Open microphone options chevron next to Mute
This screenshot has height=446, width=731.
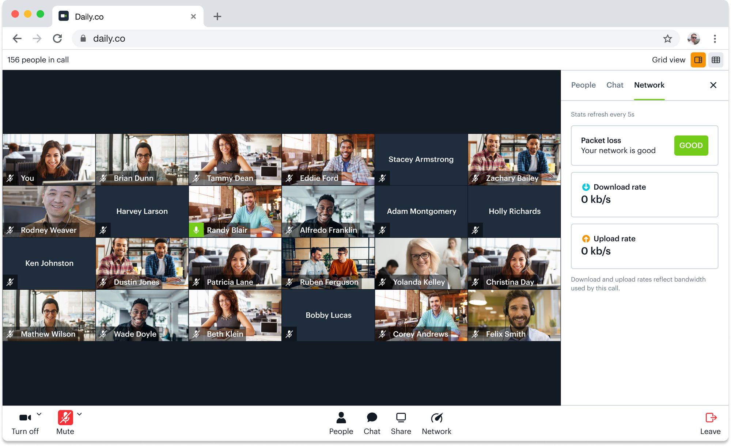tap(79, 414)
